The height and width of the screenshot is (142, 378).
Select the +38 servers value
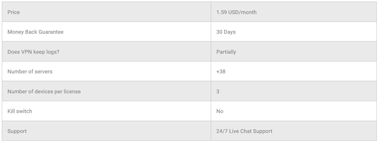coord(221,71)
